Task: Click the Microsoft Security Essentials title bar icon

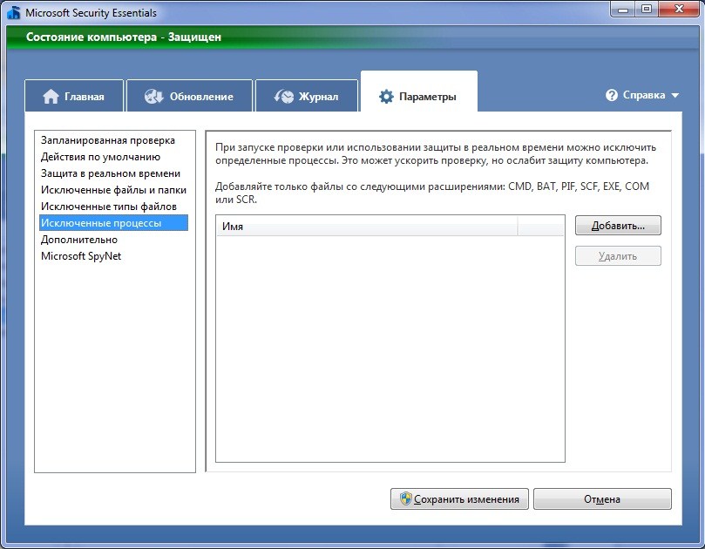Action: [x=13, y=12]
